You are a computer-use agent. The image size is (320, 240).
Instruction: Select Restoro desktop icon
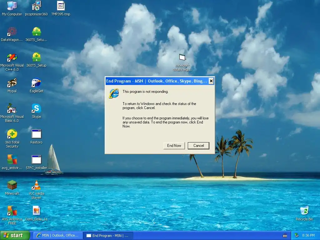click(36, 137)
